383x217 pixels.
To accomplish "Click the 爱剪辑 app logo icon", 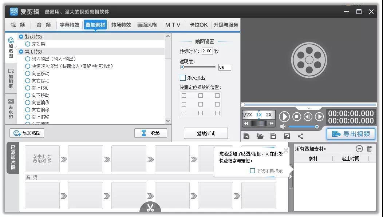I will pos(14,12).
